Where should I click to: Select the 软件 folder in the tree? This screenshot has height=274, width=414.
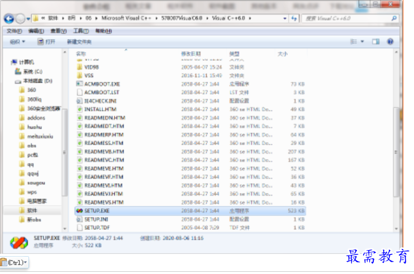[x=28, y=210]
